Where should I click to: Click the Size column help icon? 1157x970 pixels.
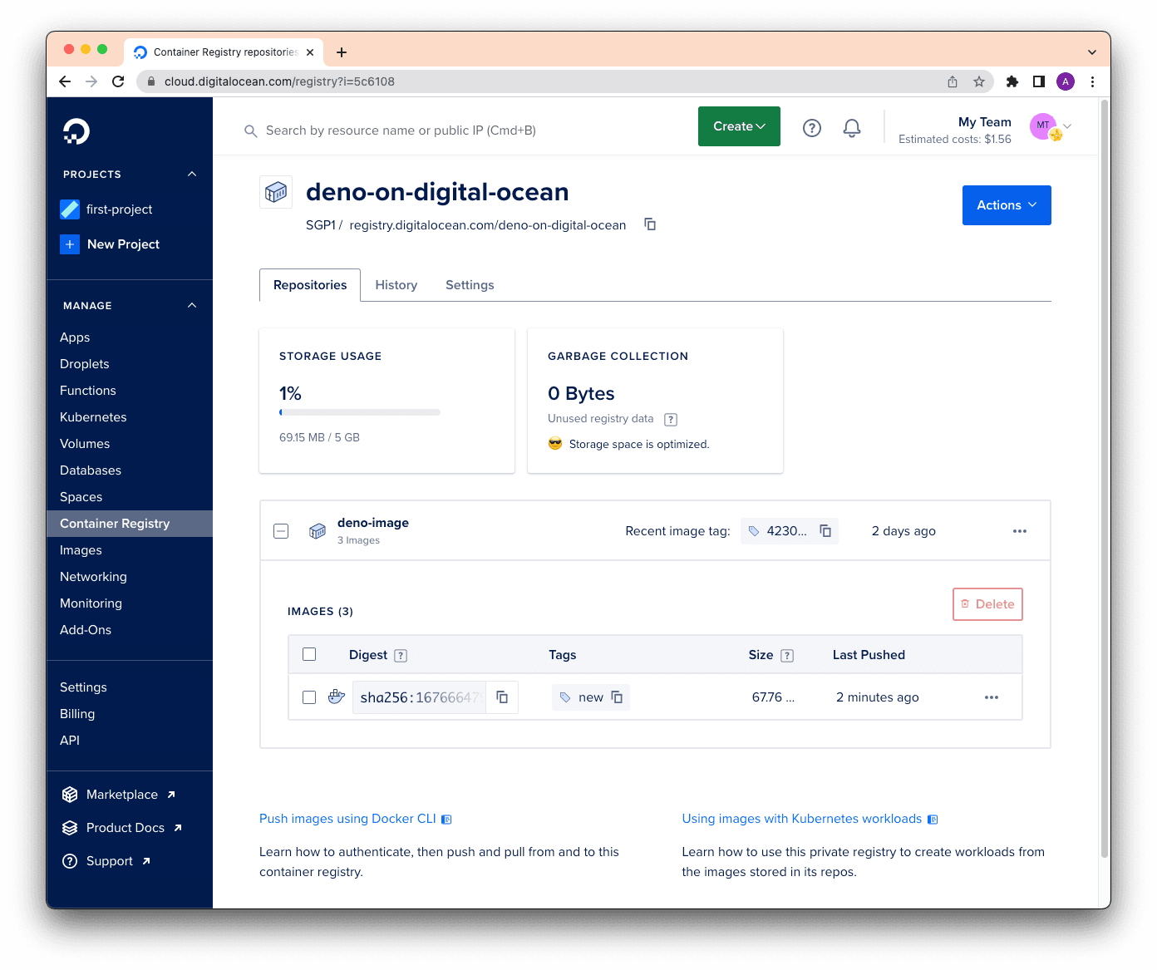point(787,656)
